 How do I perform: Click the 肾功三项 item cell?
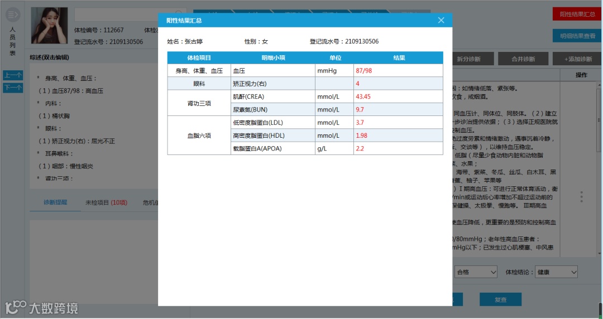[199, 103]
